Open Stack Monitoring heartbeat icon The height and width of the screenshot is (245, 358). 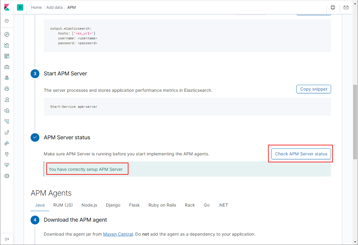click(7, 165)
